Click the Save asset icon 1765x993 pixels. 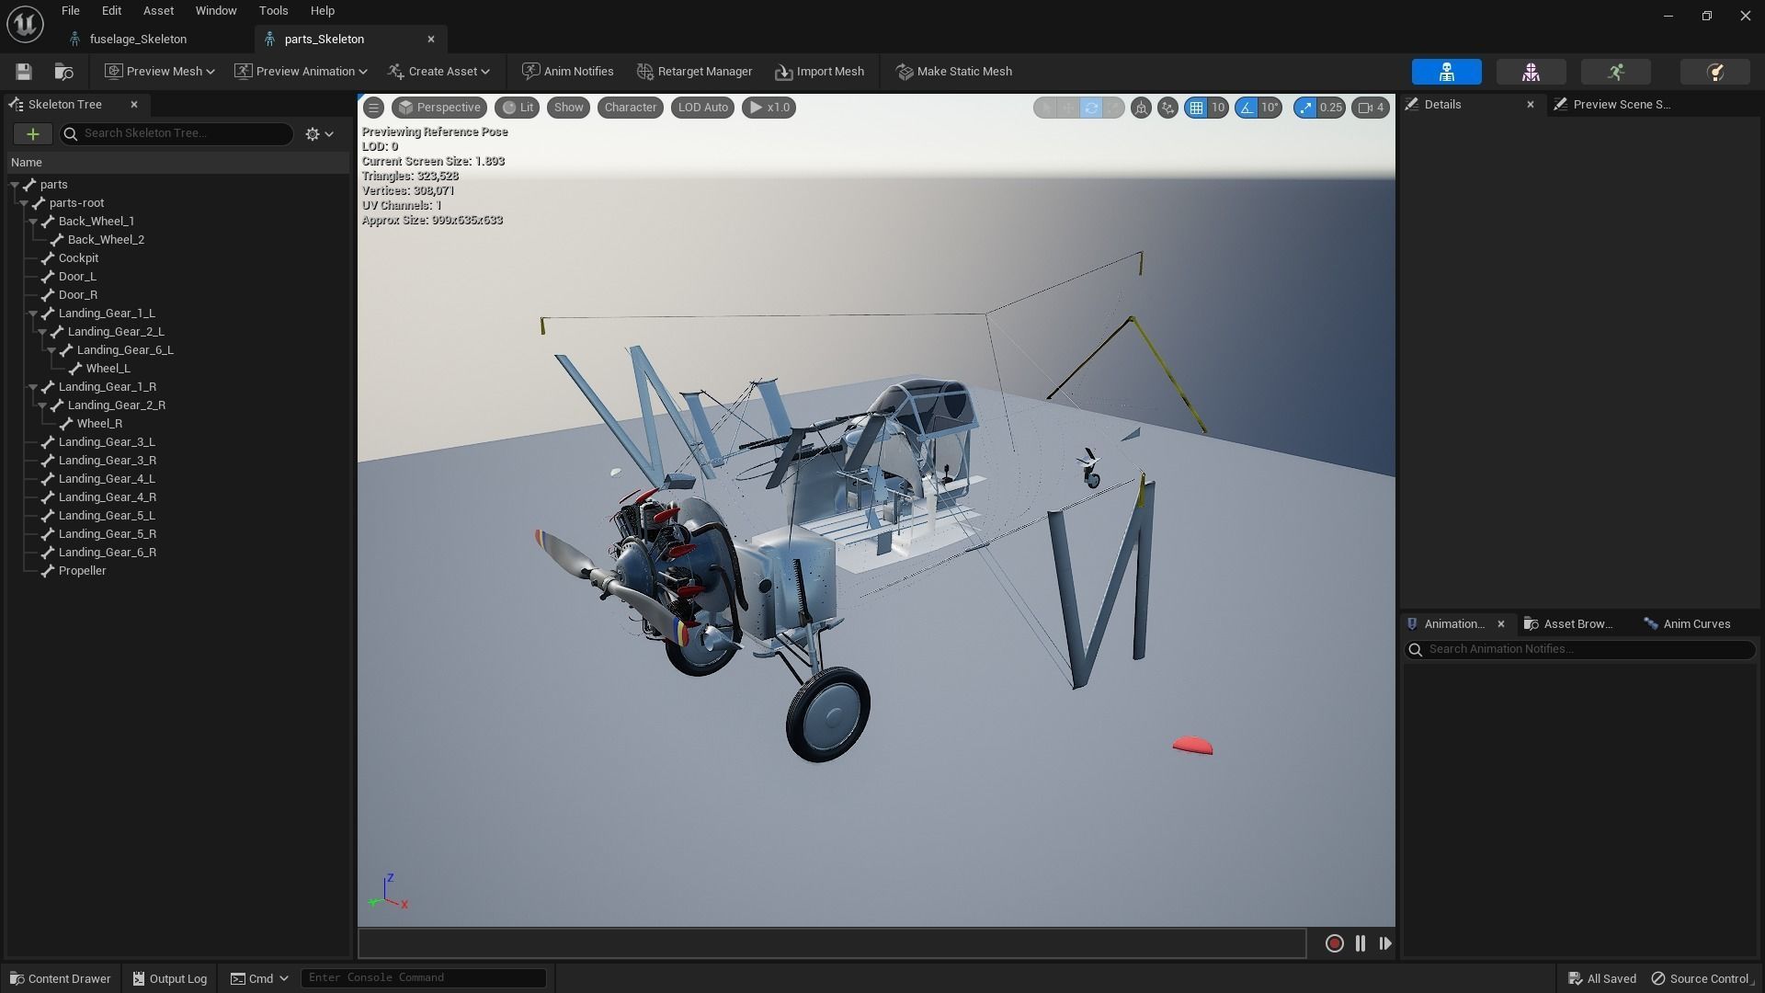pos(24,72)
